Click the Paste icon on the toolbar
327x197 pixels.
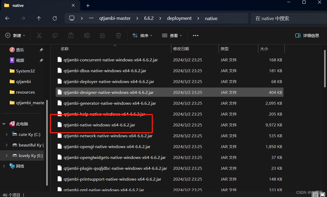click(71, 35)
